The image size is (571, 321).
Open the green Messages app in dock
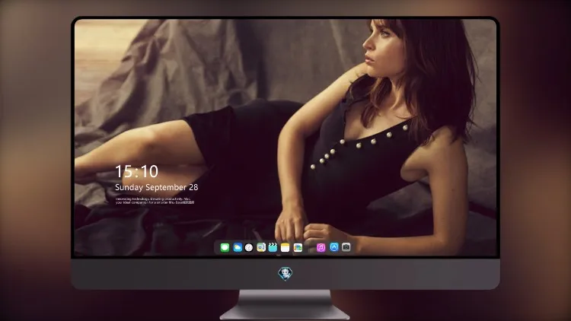(225, 248)
